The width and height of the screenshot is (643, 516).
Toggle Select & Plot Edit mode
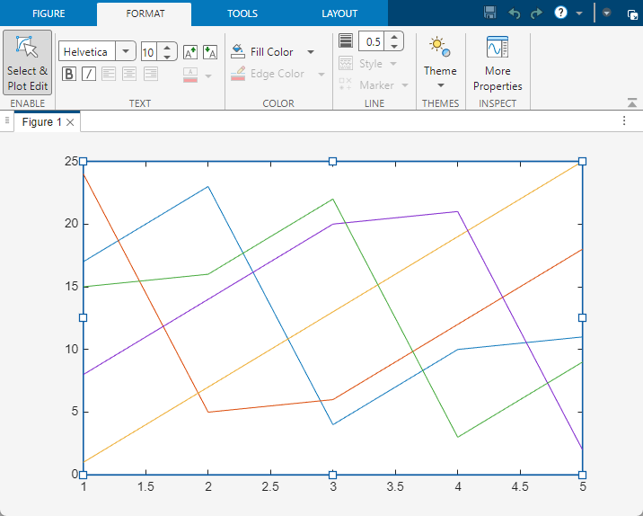click(27, 65)
